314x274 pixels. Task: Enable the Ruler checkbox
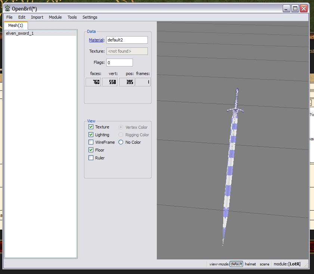pyautogui.click(x=91, y=158)
